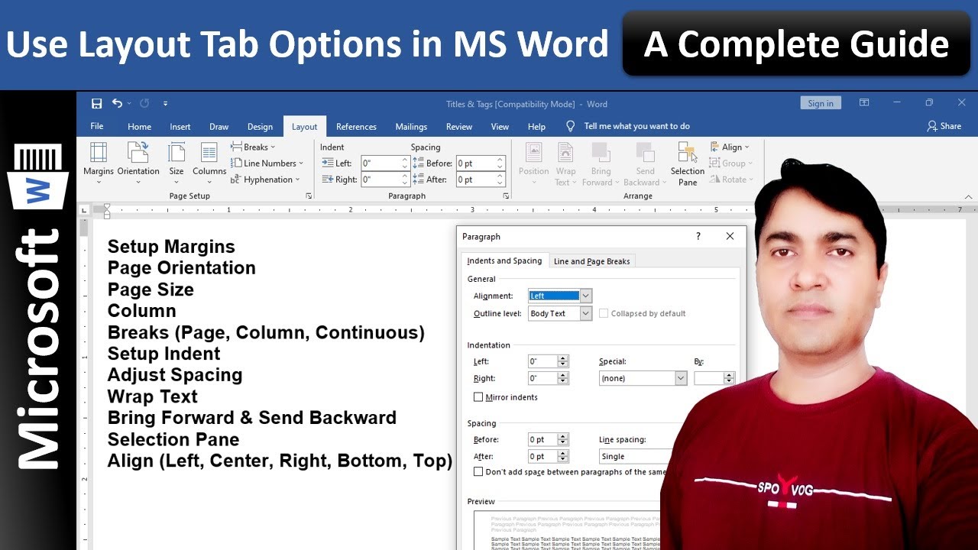
Task: Open the Group objects menu
Action: pyautogui.click(x=731, y=163)
